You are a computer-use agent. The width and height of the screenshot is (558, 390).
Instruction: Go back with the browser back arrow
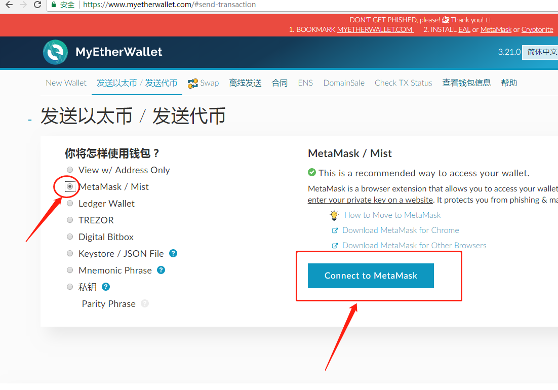point(9,5)
